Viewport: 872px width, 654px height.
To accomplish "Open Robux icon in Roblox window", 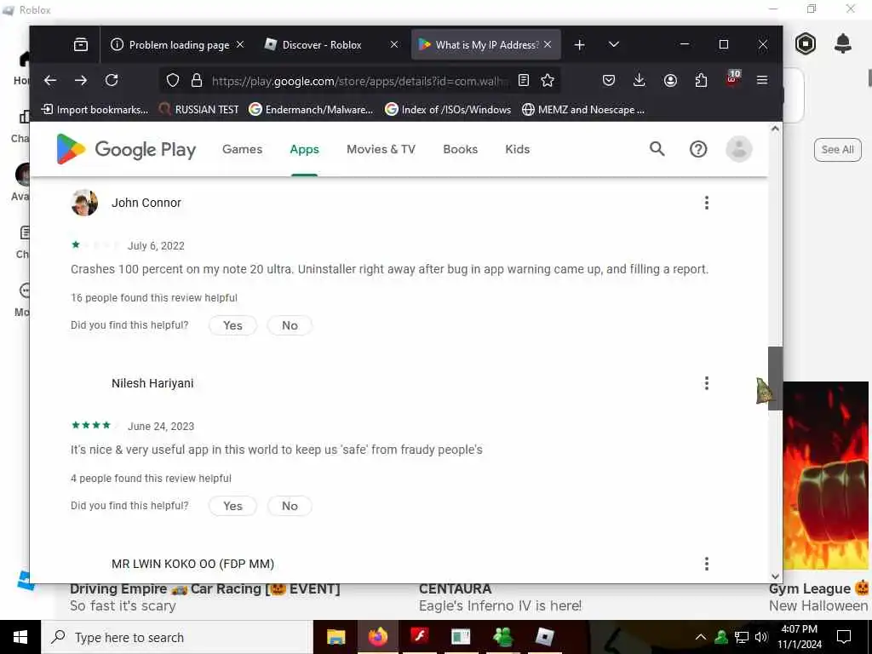I will click(x=806, y=44).
